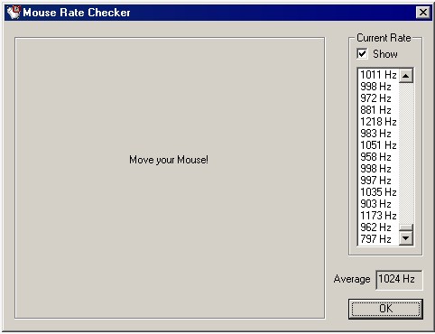Select the 972 Hz entry
435x334 pixels.
click(x=378, y=98)
